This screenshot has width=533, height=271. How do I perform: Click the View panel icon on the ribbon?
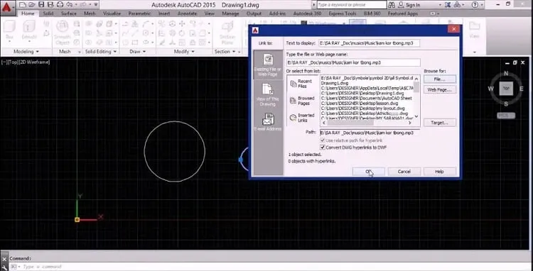(x=474, y=30)
